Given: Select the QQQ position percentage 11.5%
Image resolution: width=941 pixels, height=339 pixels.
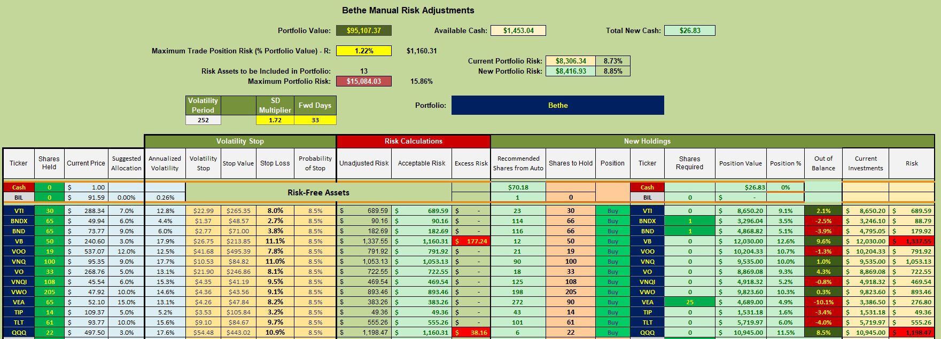Looking at the screenshot, I should tap(786, 333).
